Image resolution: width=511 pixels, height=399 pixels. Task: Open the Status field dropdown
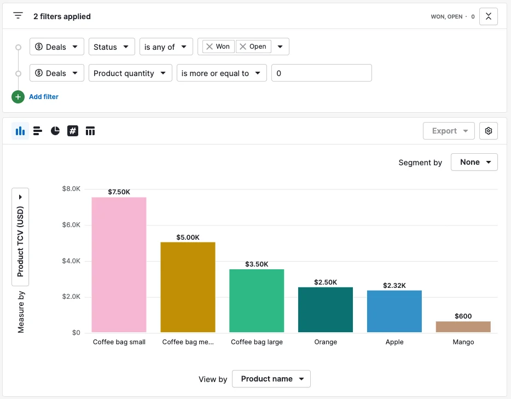pos(112,47)
